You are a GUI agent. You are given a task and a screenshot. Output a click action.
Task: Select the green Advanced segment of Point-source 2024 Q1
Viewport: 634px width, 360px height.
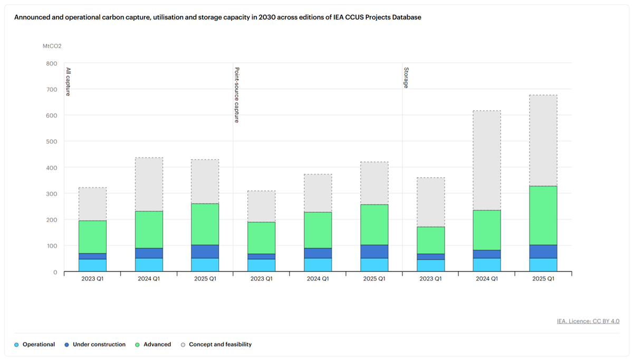tap(318, 230)
